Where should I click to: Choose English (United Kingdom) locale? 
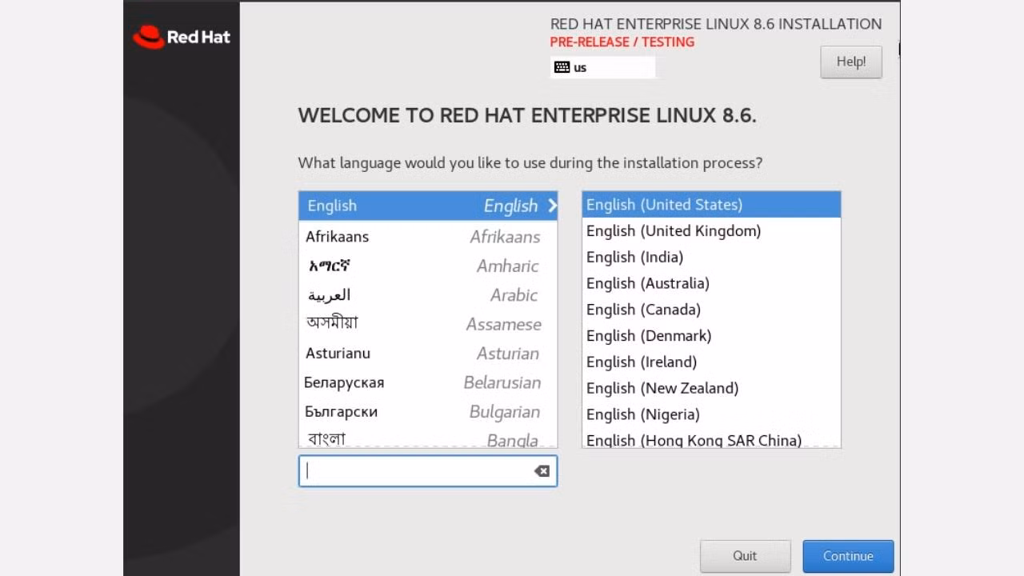711,231
